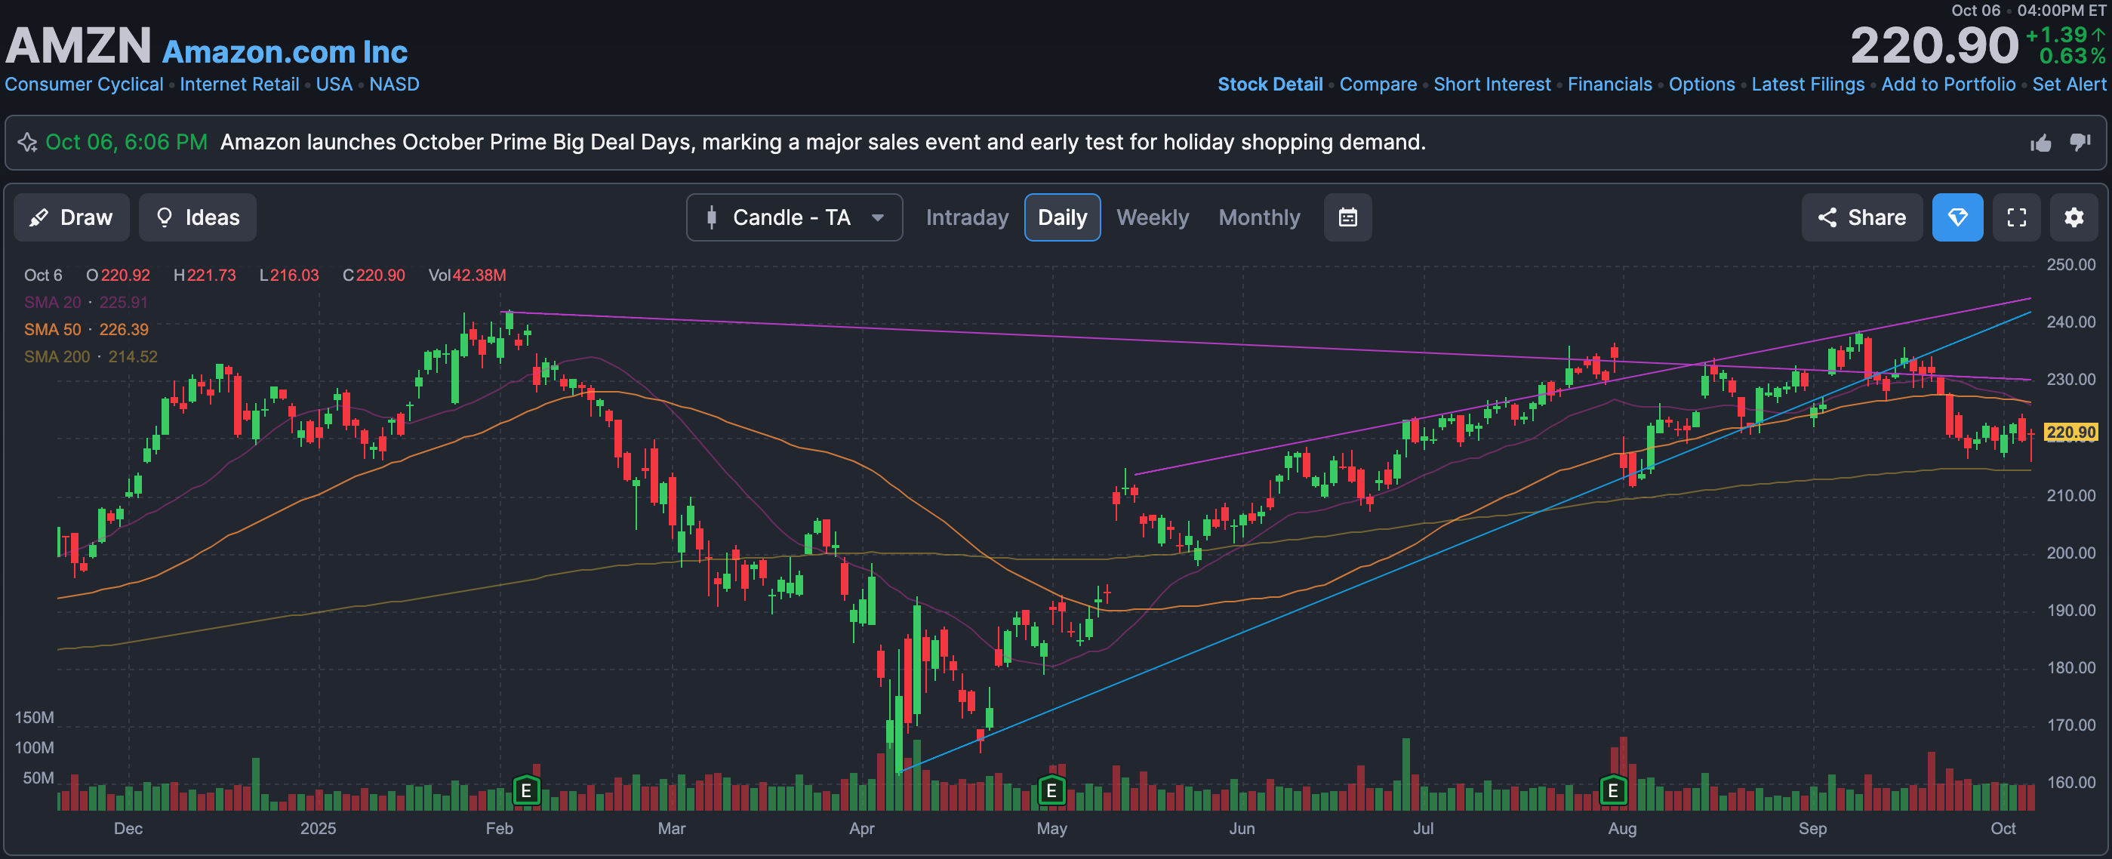Select the Monthly timeframe
Image resolution: width=2112 pixels, height=859 pixels.
pyautogui.click(x=1258, y=217)
